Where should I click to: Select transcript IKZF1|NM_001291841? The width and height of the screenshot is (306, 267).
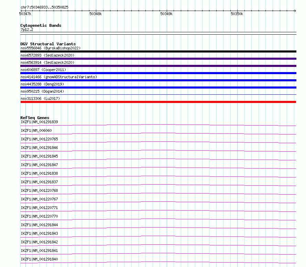tap(40, 251)
